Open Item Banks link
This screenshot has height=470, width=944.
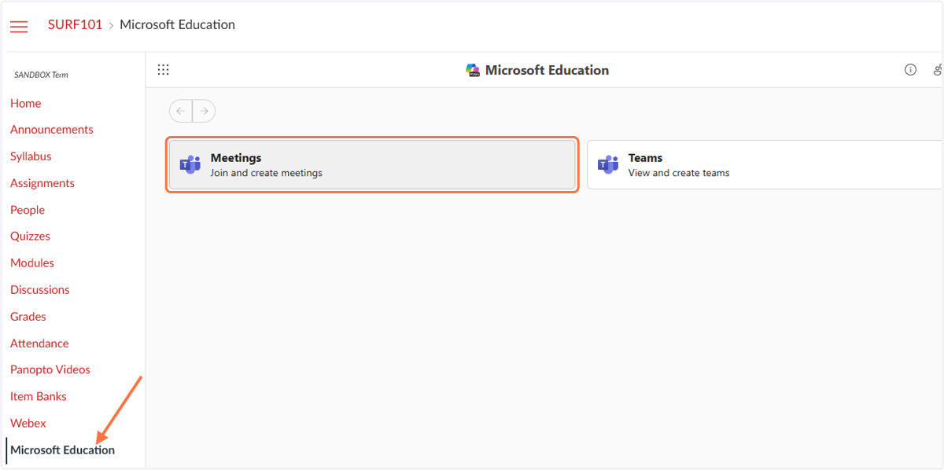pyautogui.click(x=39, y=396)
